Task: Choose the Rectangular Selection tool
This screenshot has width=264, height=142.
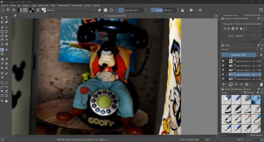Action: pyautogui.click(x=2, y=83)
